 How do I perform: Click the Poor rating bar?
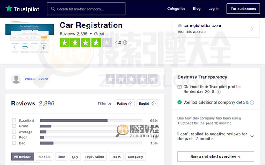point(91,138)
